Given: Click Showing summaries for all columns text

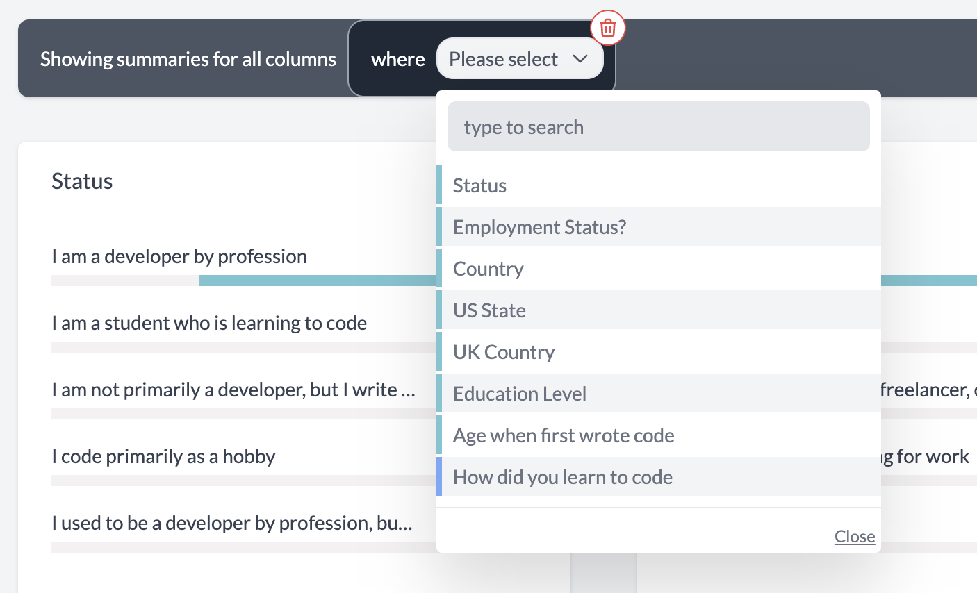Looking at the screenshot, I should click(x=188, y=58).
